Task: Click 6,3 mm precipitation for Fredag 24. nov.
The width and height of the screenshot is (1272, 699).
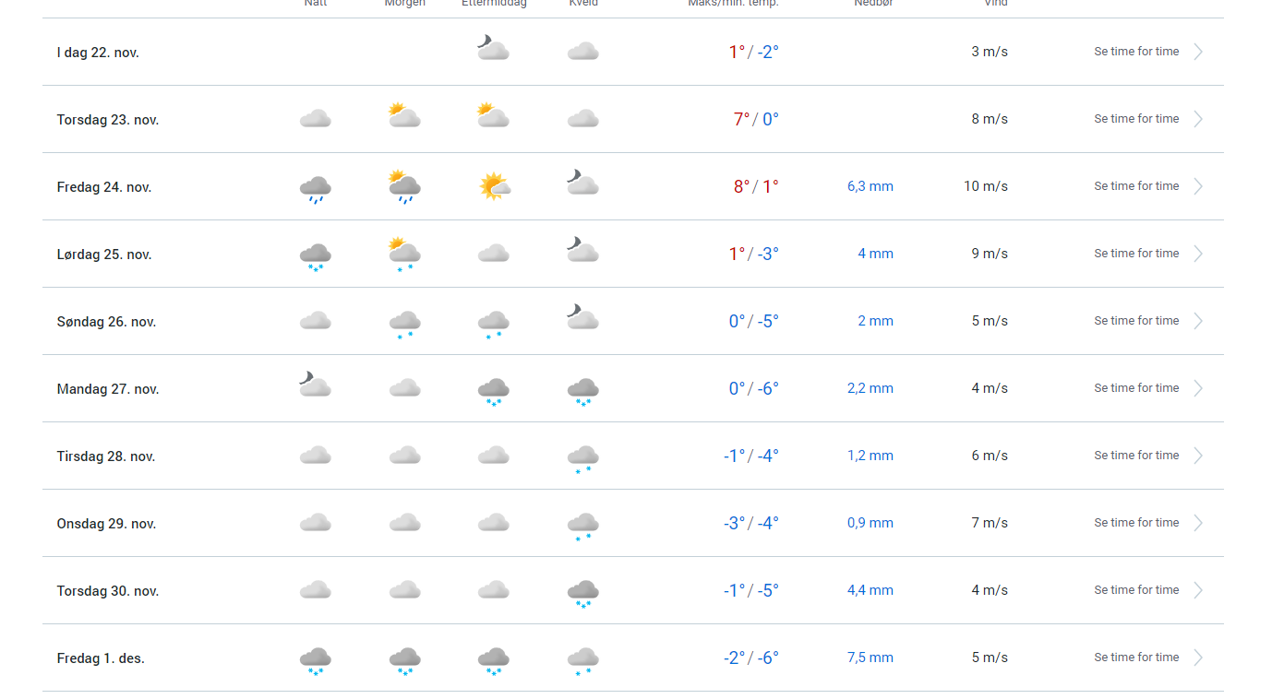Action: point(870,186)
